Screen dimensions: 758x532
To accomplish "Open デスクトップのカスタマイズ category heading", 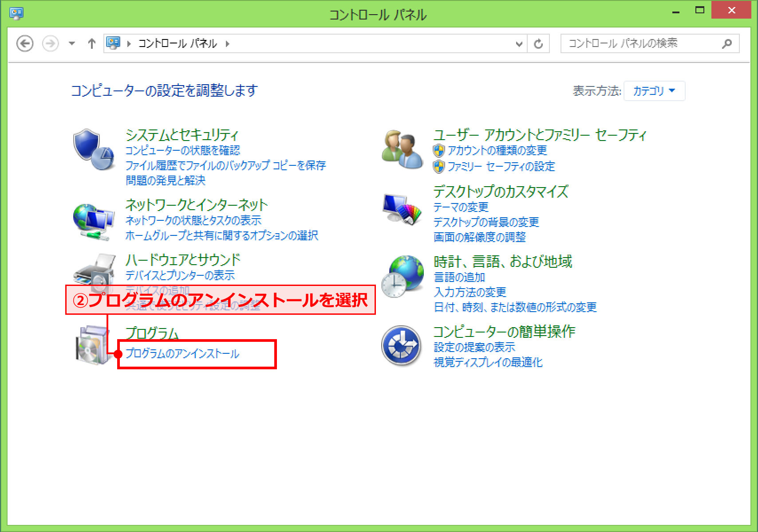I will (x=501, y=191).
